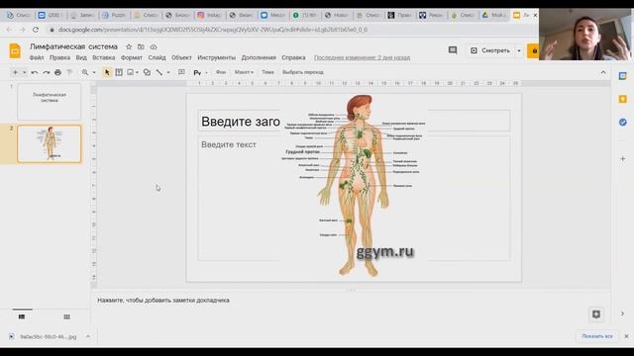Open the last edit history link
This screenshot has height=356, width=634.
point(362,57)
